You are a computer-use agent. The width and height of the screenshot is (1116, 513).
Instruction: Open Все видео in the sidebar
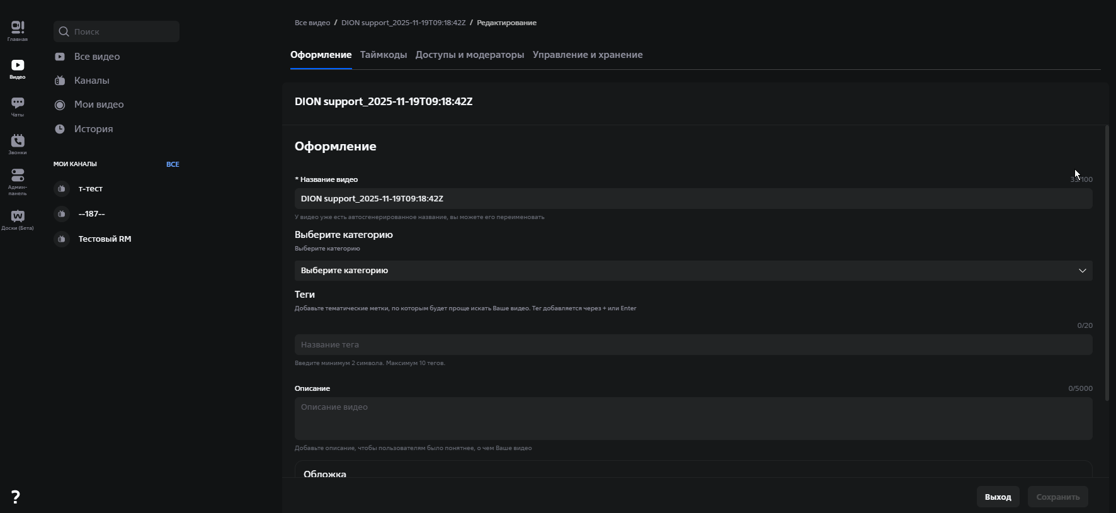click(96, 57)
